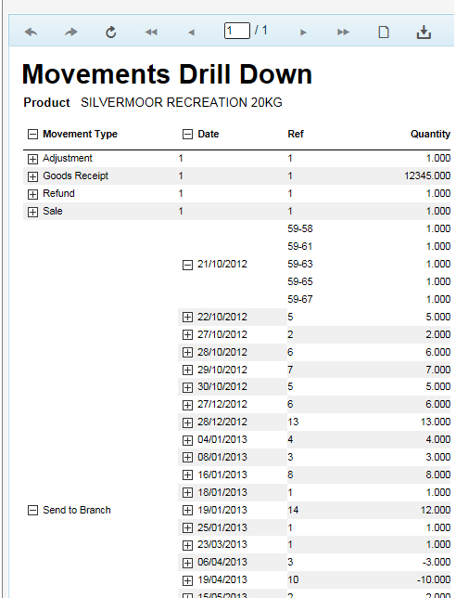Select reference 59-61
The height and width of the screenshot is (598, 456).
point(300,246)
